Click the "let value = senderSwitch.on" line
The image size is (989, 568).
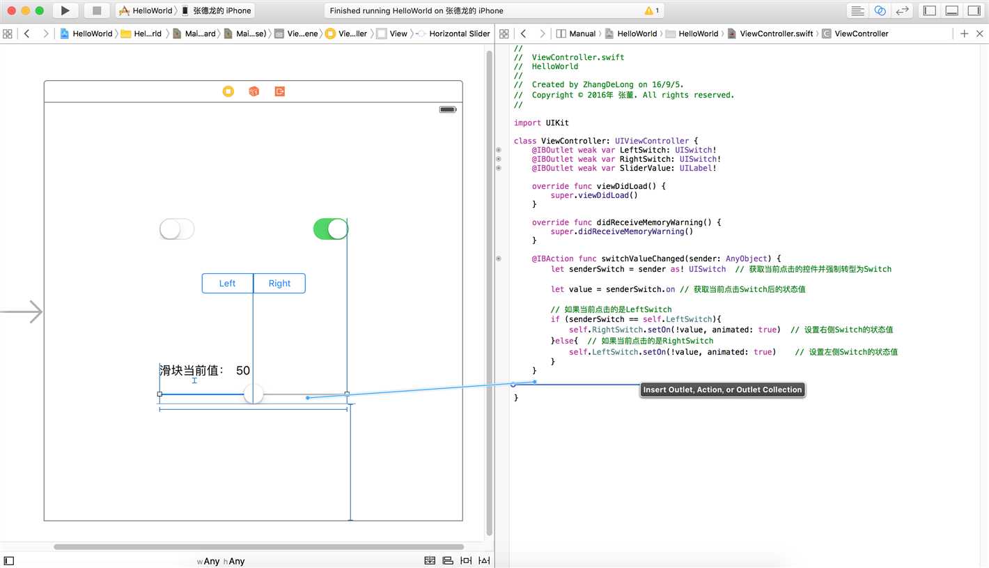(x=613, y=289)
